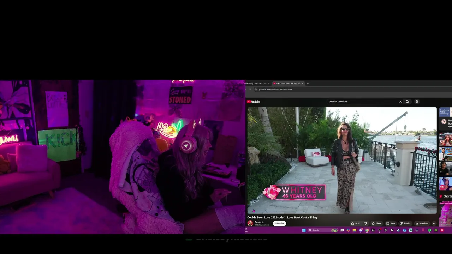Open the Windows Start menu

coord(304,230)
